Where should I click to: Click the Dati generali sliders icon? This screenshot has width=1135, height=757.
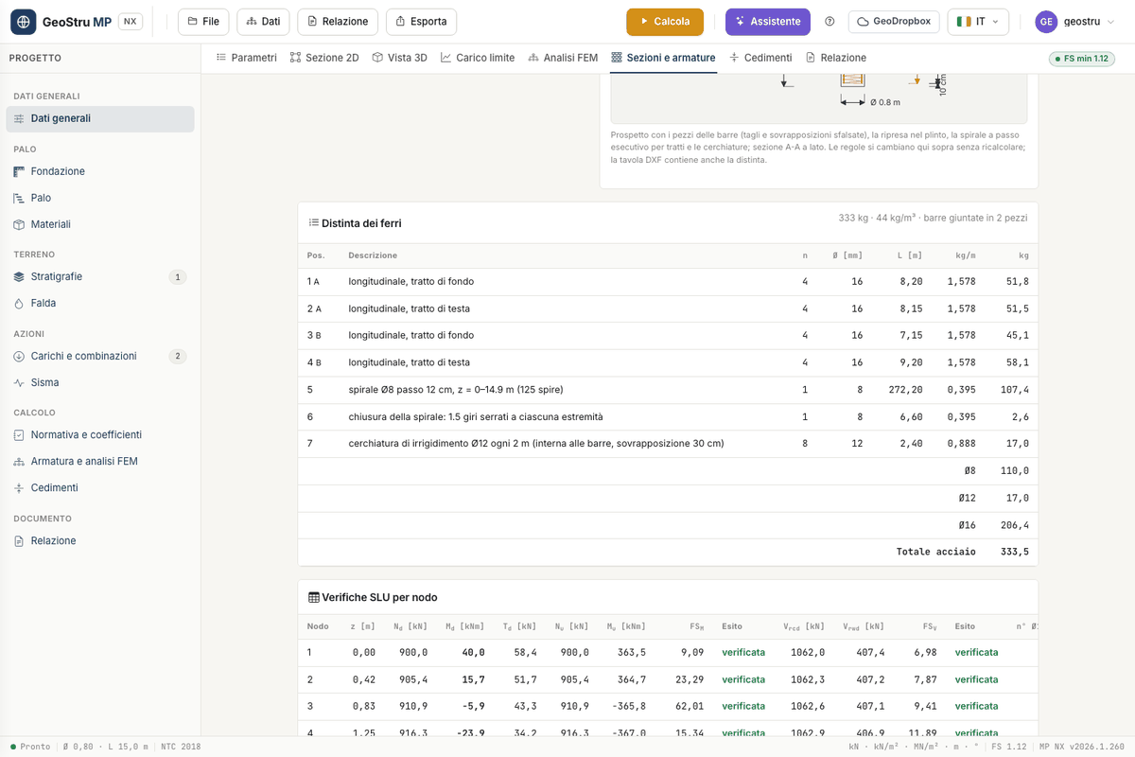coord(19,119)
